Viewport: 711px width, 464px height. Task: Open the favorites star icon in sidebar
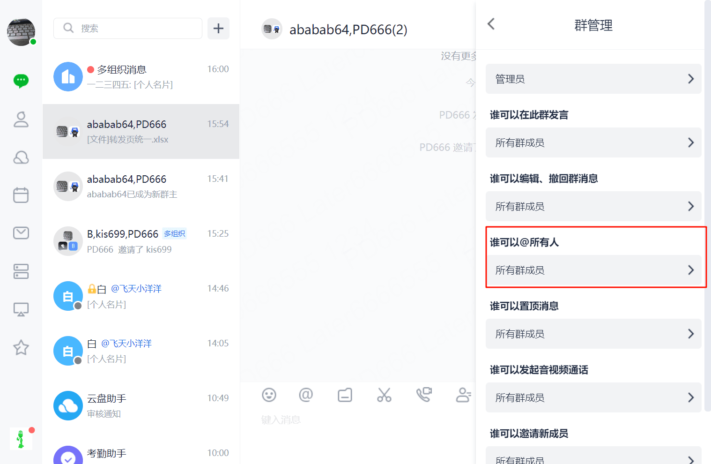pyautogui.click(x=21, y=347)
